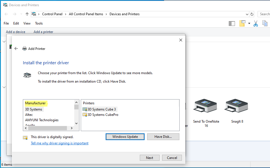Toggle the preview pane icon in the toolbar

click(232, 23)
